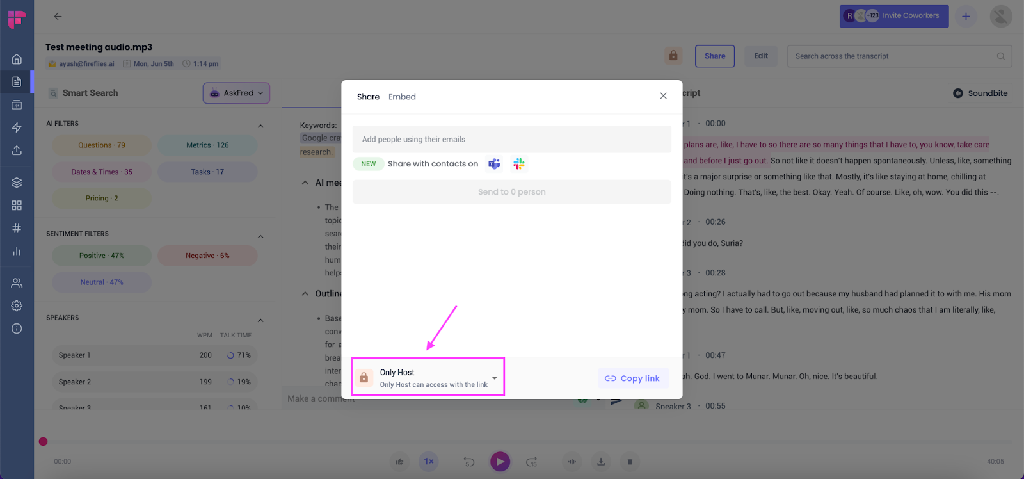1024x479 pixels.
Task: Toggle the Dates & Times 35 filter
Action: 102,172
